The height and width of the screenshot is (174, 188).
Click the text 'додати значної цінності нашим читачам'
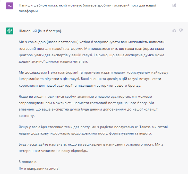[x=53, y=61]
